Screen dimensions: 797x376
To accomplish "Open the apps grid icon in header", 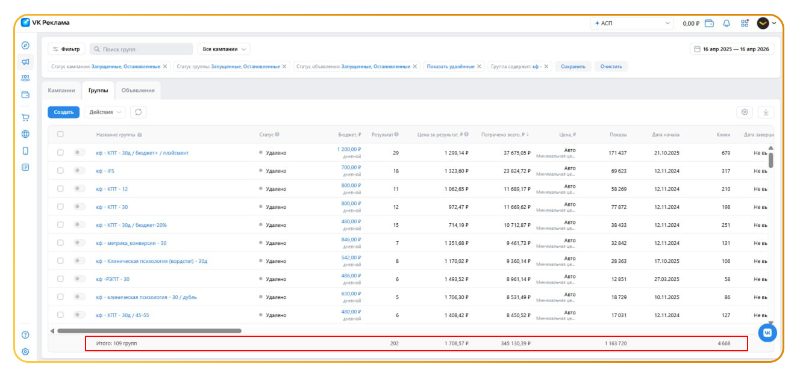I will pos(745,23).
